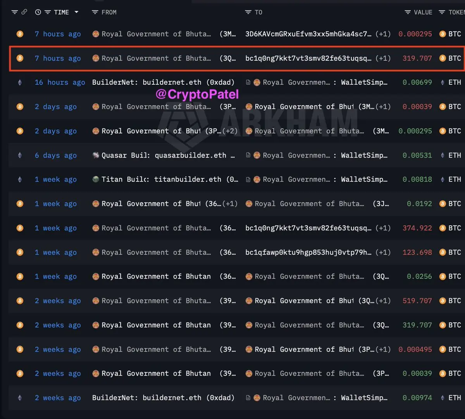
Task: Click contract document icon on the titanbuilder row
Action: pos(248,180)
